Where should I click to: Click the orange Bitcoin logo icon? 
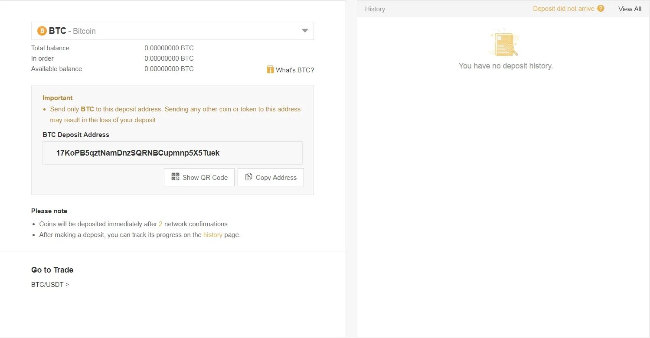pos(42,31)
